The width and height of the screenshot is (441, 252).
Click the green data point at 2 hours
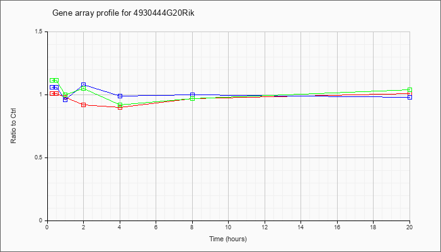tap(84, 89)
